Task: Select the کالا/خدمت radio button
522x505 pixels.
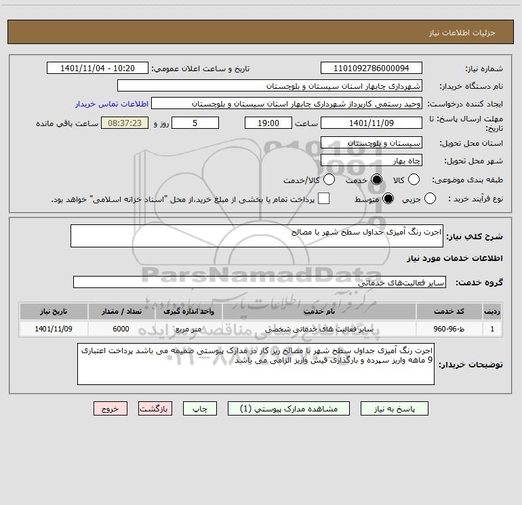Action: click(x=329, y=180)
